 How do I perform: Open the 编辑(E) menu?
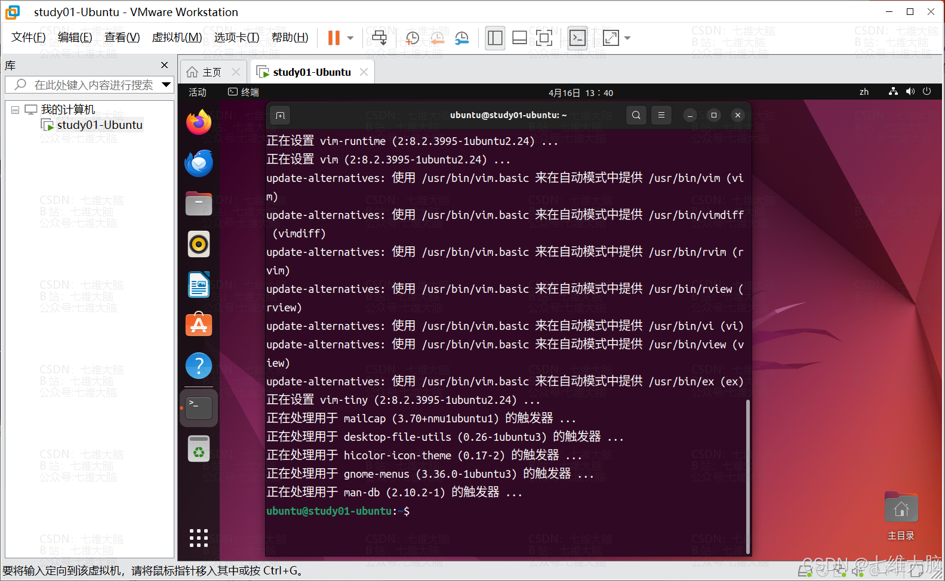click(x=75, y=38)
